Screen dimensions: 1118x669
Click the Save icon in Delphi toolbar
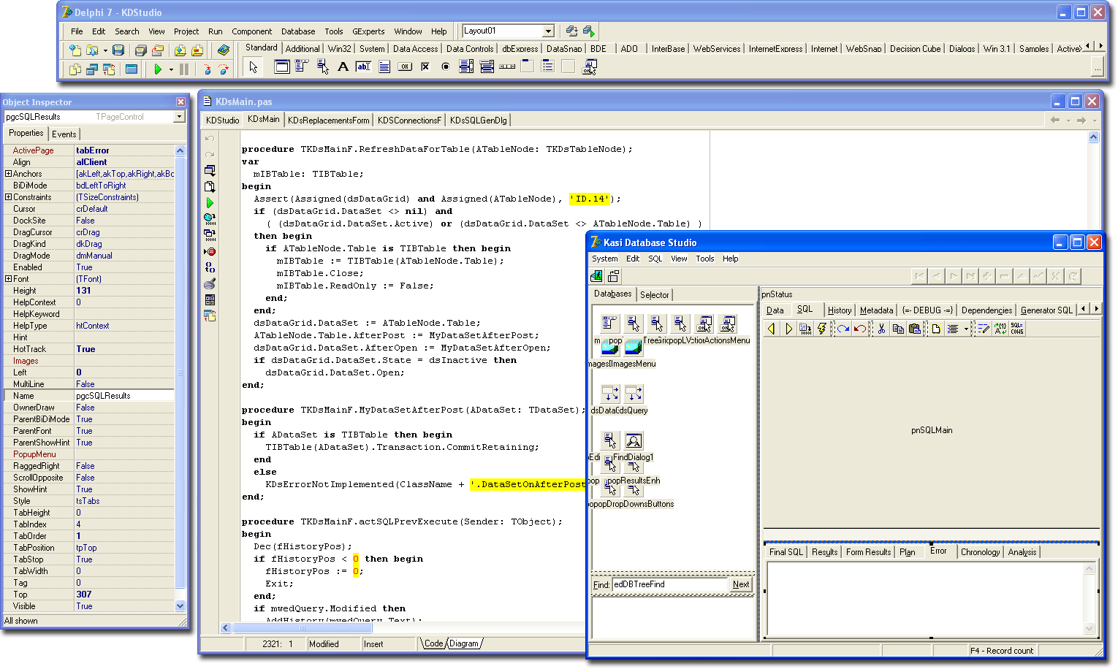pyautogui.click(x=118, y=50)
